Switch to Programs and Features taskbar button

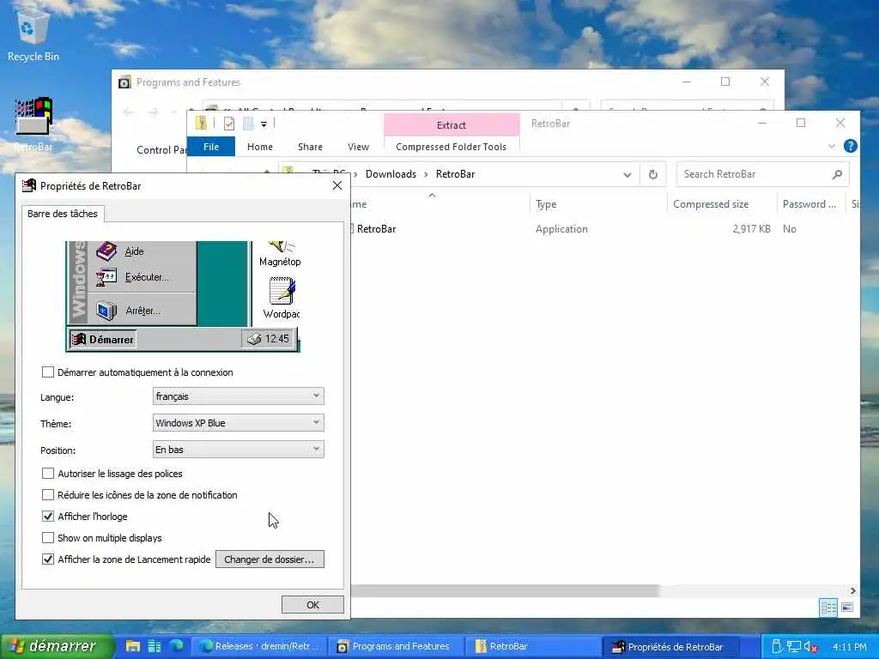(x=397, y=646)
